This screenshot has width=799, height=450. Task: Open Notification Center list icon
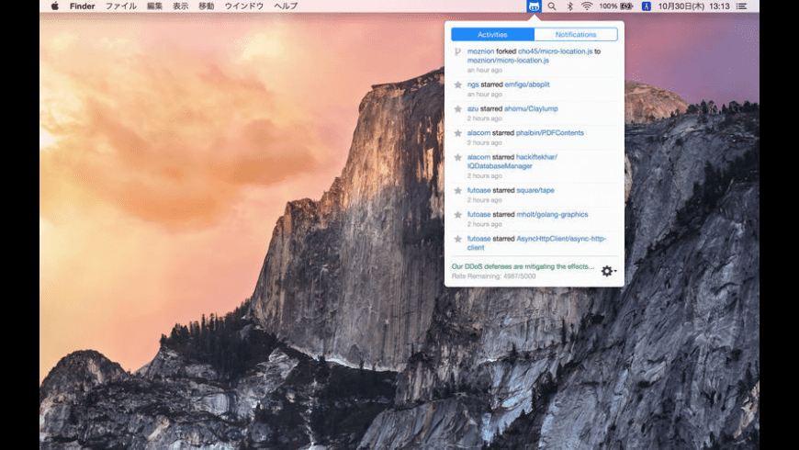(x=741, y=6)
